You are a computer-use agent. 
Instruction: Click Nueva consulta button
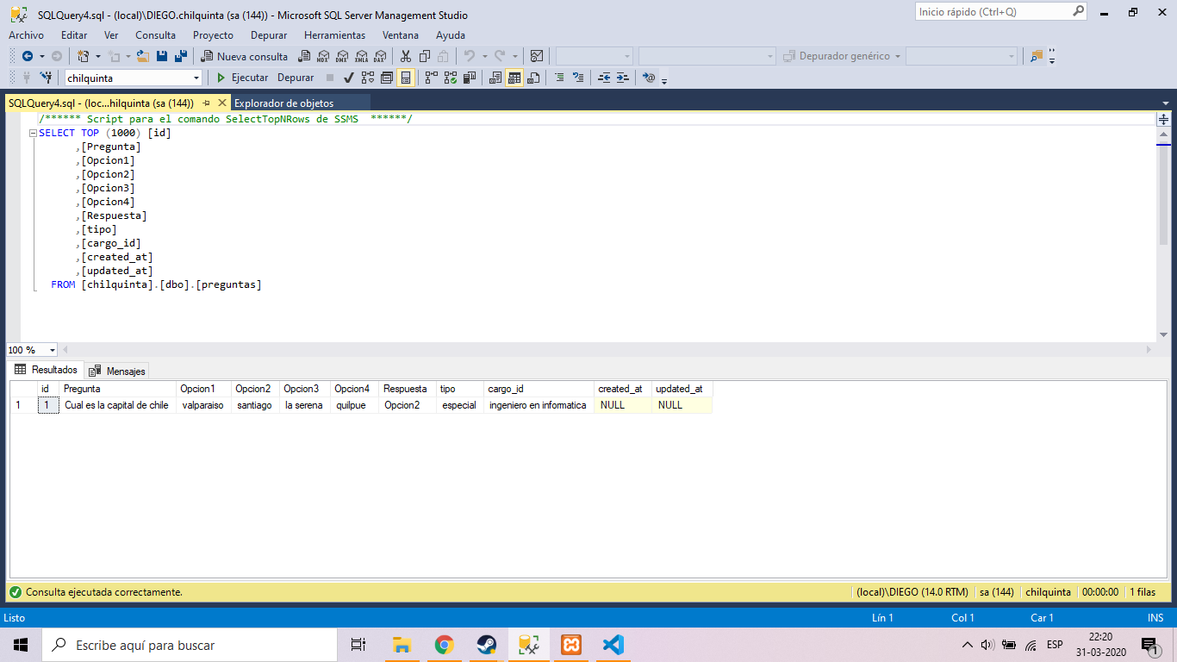coord(245,56)
